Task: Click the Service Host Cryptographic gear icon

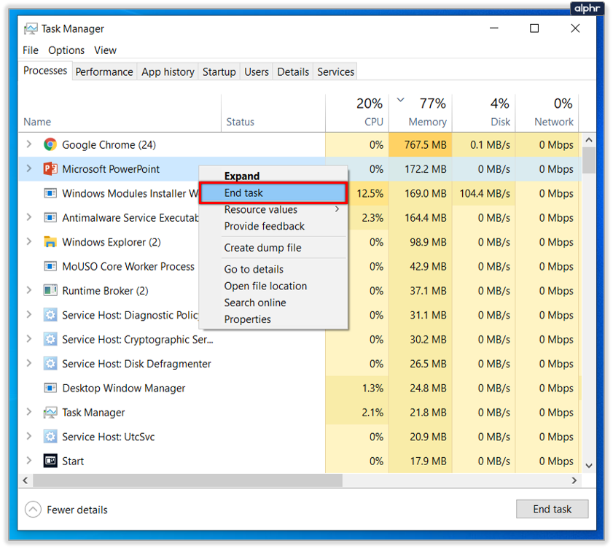Action: pos(50,339)
